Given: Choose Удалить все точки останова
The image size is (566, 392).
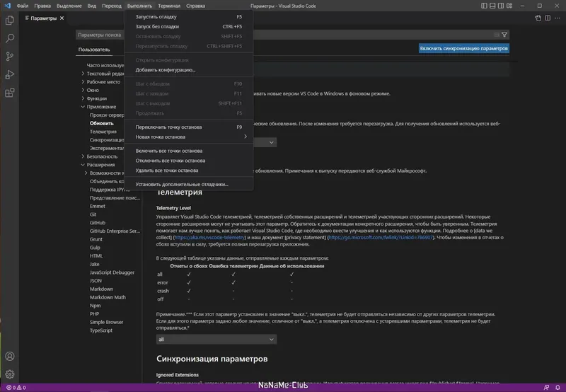Looking at the screenshot, I should pos(188,171).
